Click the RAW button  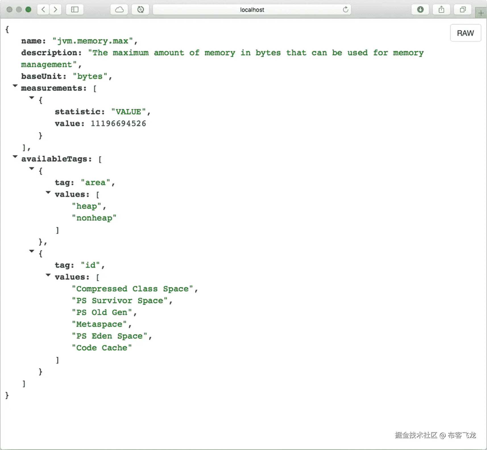465,33
